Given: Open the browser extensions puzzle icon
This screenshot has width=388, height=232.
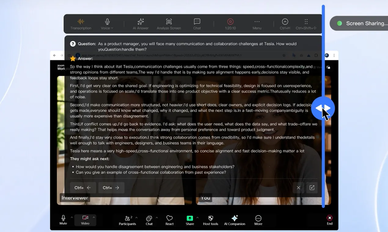Looking at the screenshot, I should [x=316, y=55].
